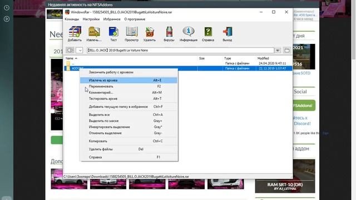This screenshot has width=356, height=200.
Task: Click the Тест toolbar icon
Action: click(113, 33)
